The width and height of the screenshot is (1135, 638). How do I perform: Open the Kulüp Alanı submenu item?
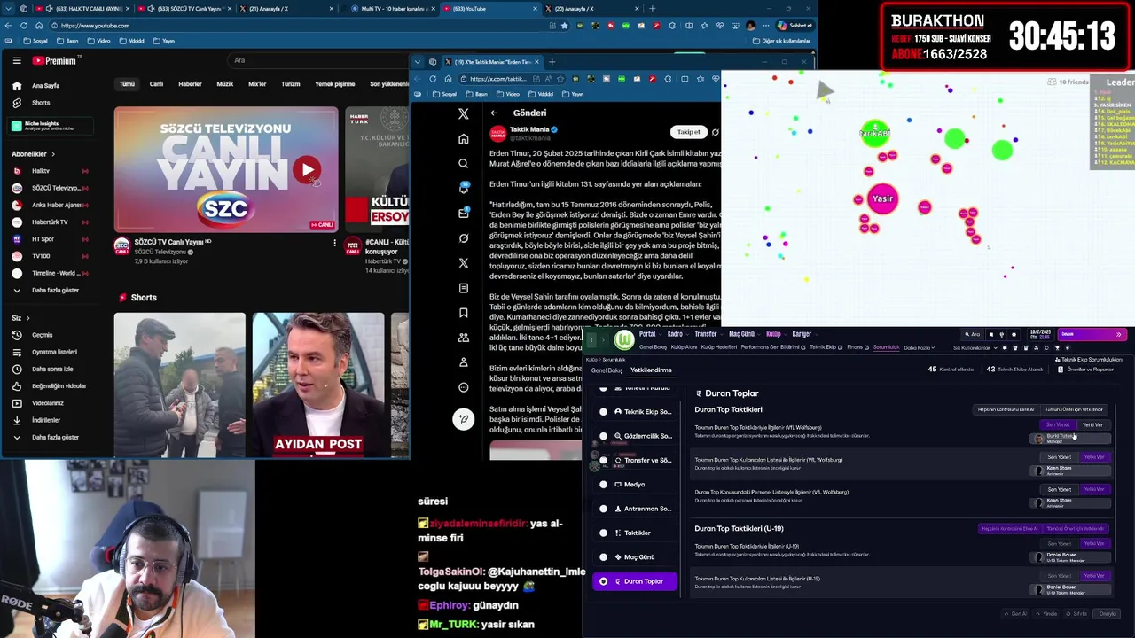click(684, 347)
